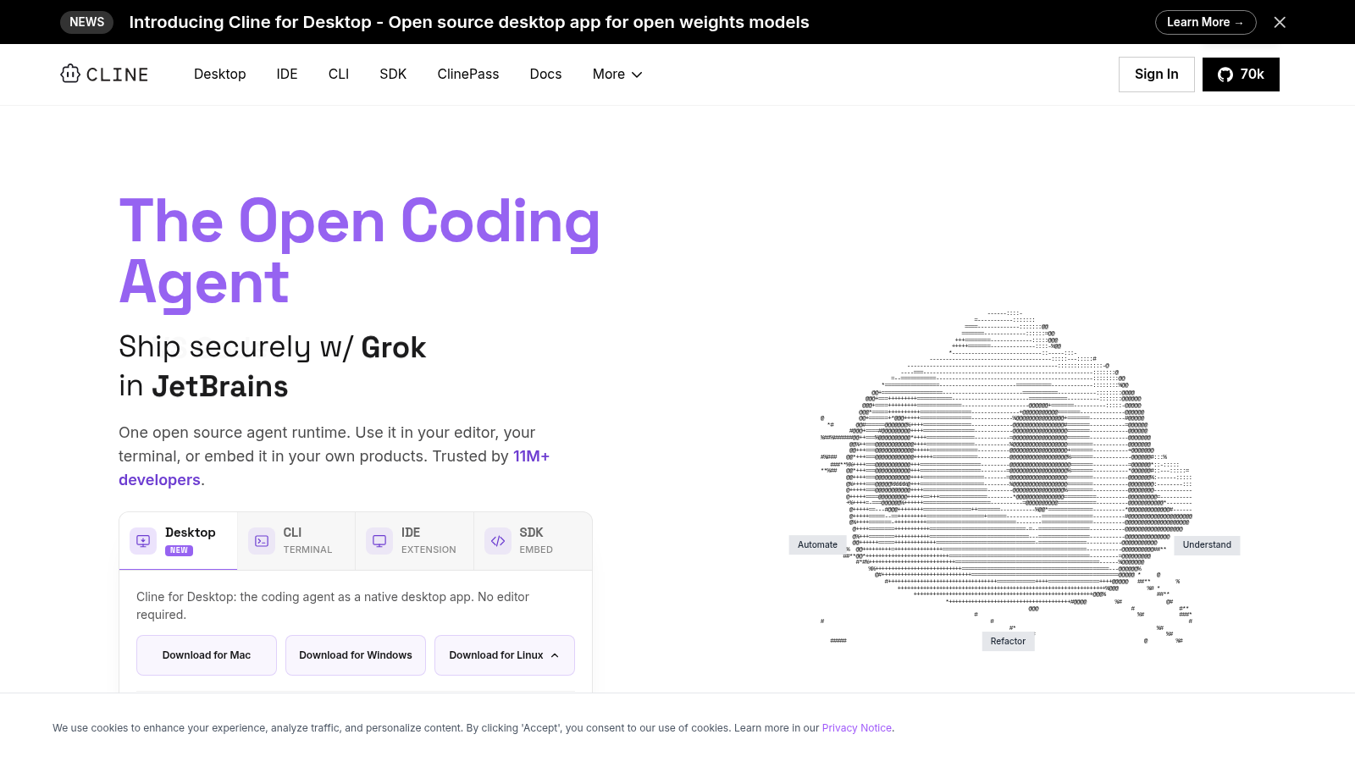
Task: Switch to the SDK Embed tab
Action: pos(533,540)
